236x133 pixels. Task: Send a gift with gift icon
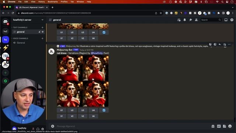[213, 126]
